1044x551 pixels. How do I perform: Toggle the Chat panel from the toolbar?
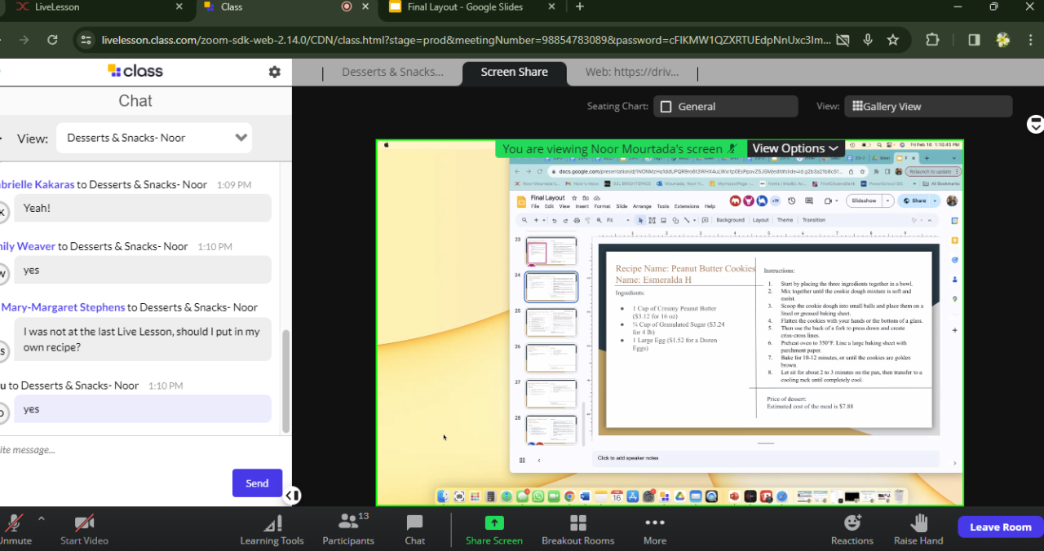pyautogui.click(x=414, y=529)
